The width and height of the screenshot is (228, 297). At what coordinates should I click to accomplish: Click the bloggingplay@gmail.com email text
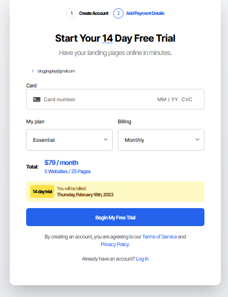click(56, 71)
